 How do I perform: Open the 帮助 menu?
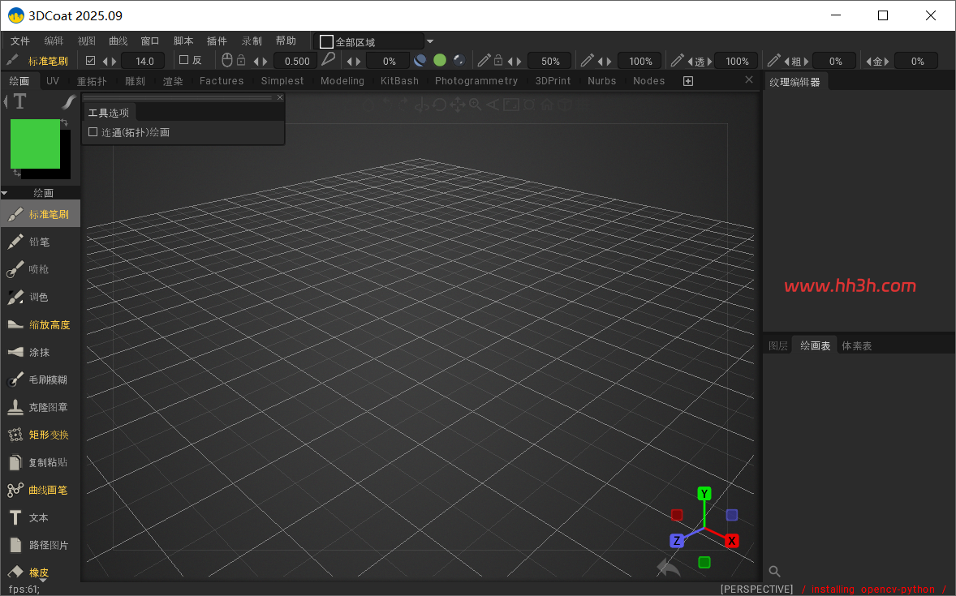[x=286, y=41]
